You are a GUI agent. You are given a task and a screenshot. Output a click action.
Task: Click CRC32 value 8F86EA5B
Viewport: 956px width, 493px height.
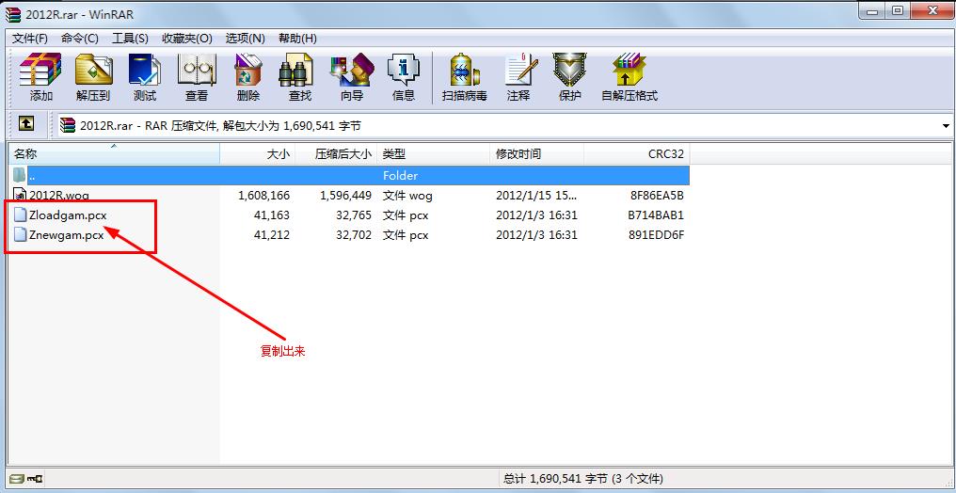coord(656,196)
